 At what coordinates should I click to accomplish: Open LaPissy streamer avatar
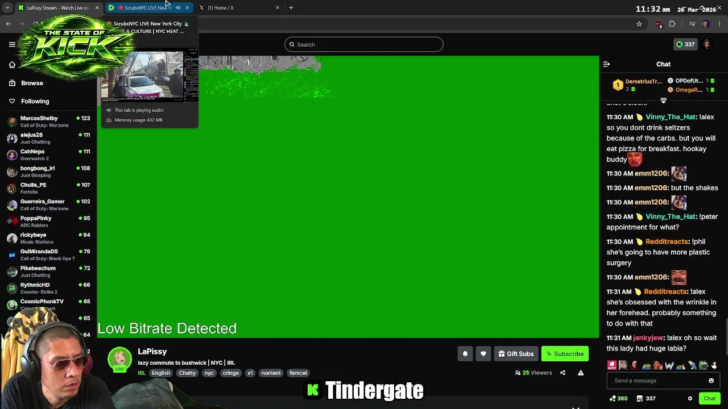pos(120,360)
